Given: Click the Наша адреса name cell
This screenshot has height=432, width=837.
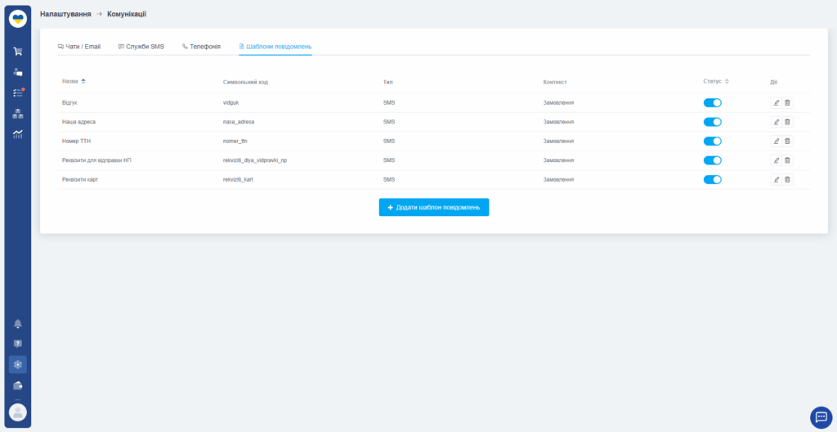Looking at the screenshot, I should pyautogui.click(x=79, y=122).
